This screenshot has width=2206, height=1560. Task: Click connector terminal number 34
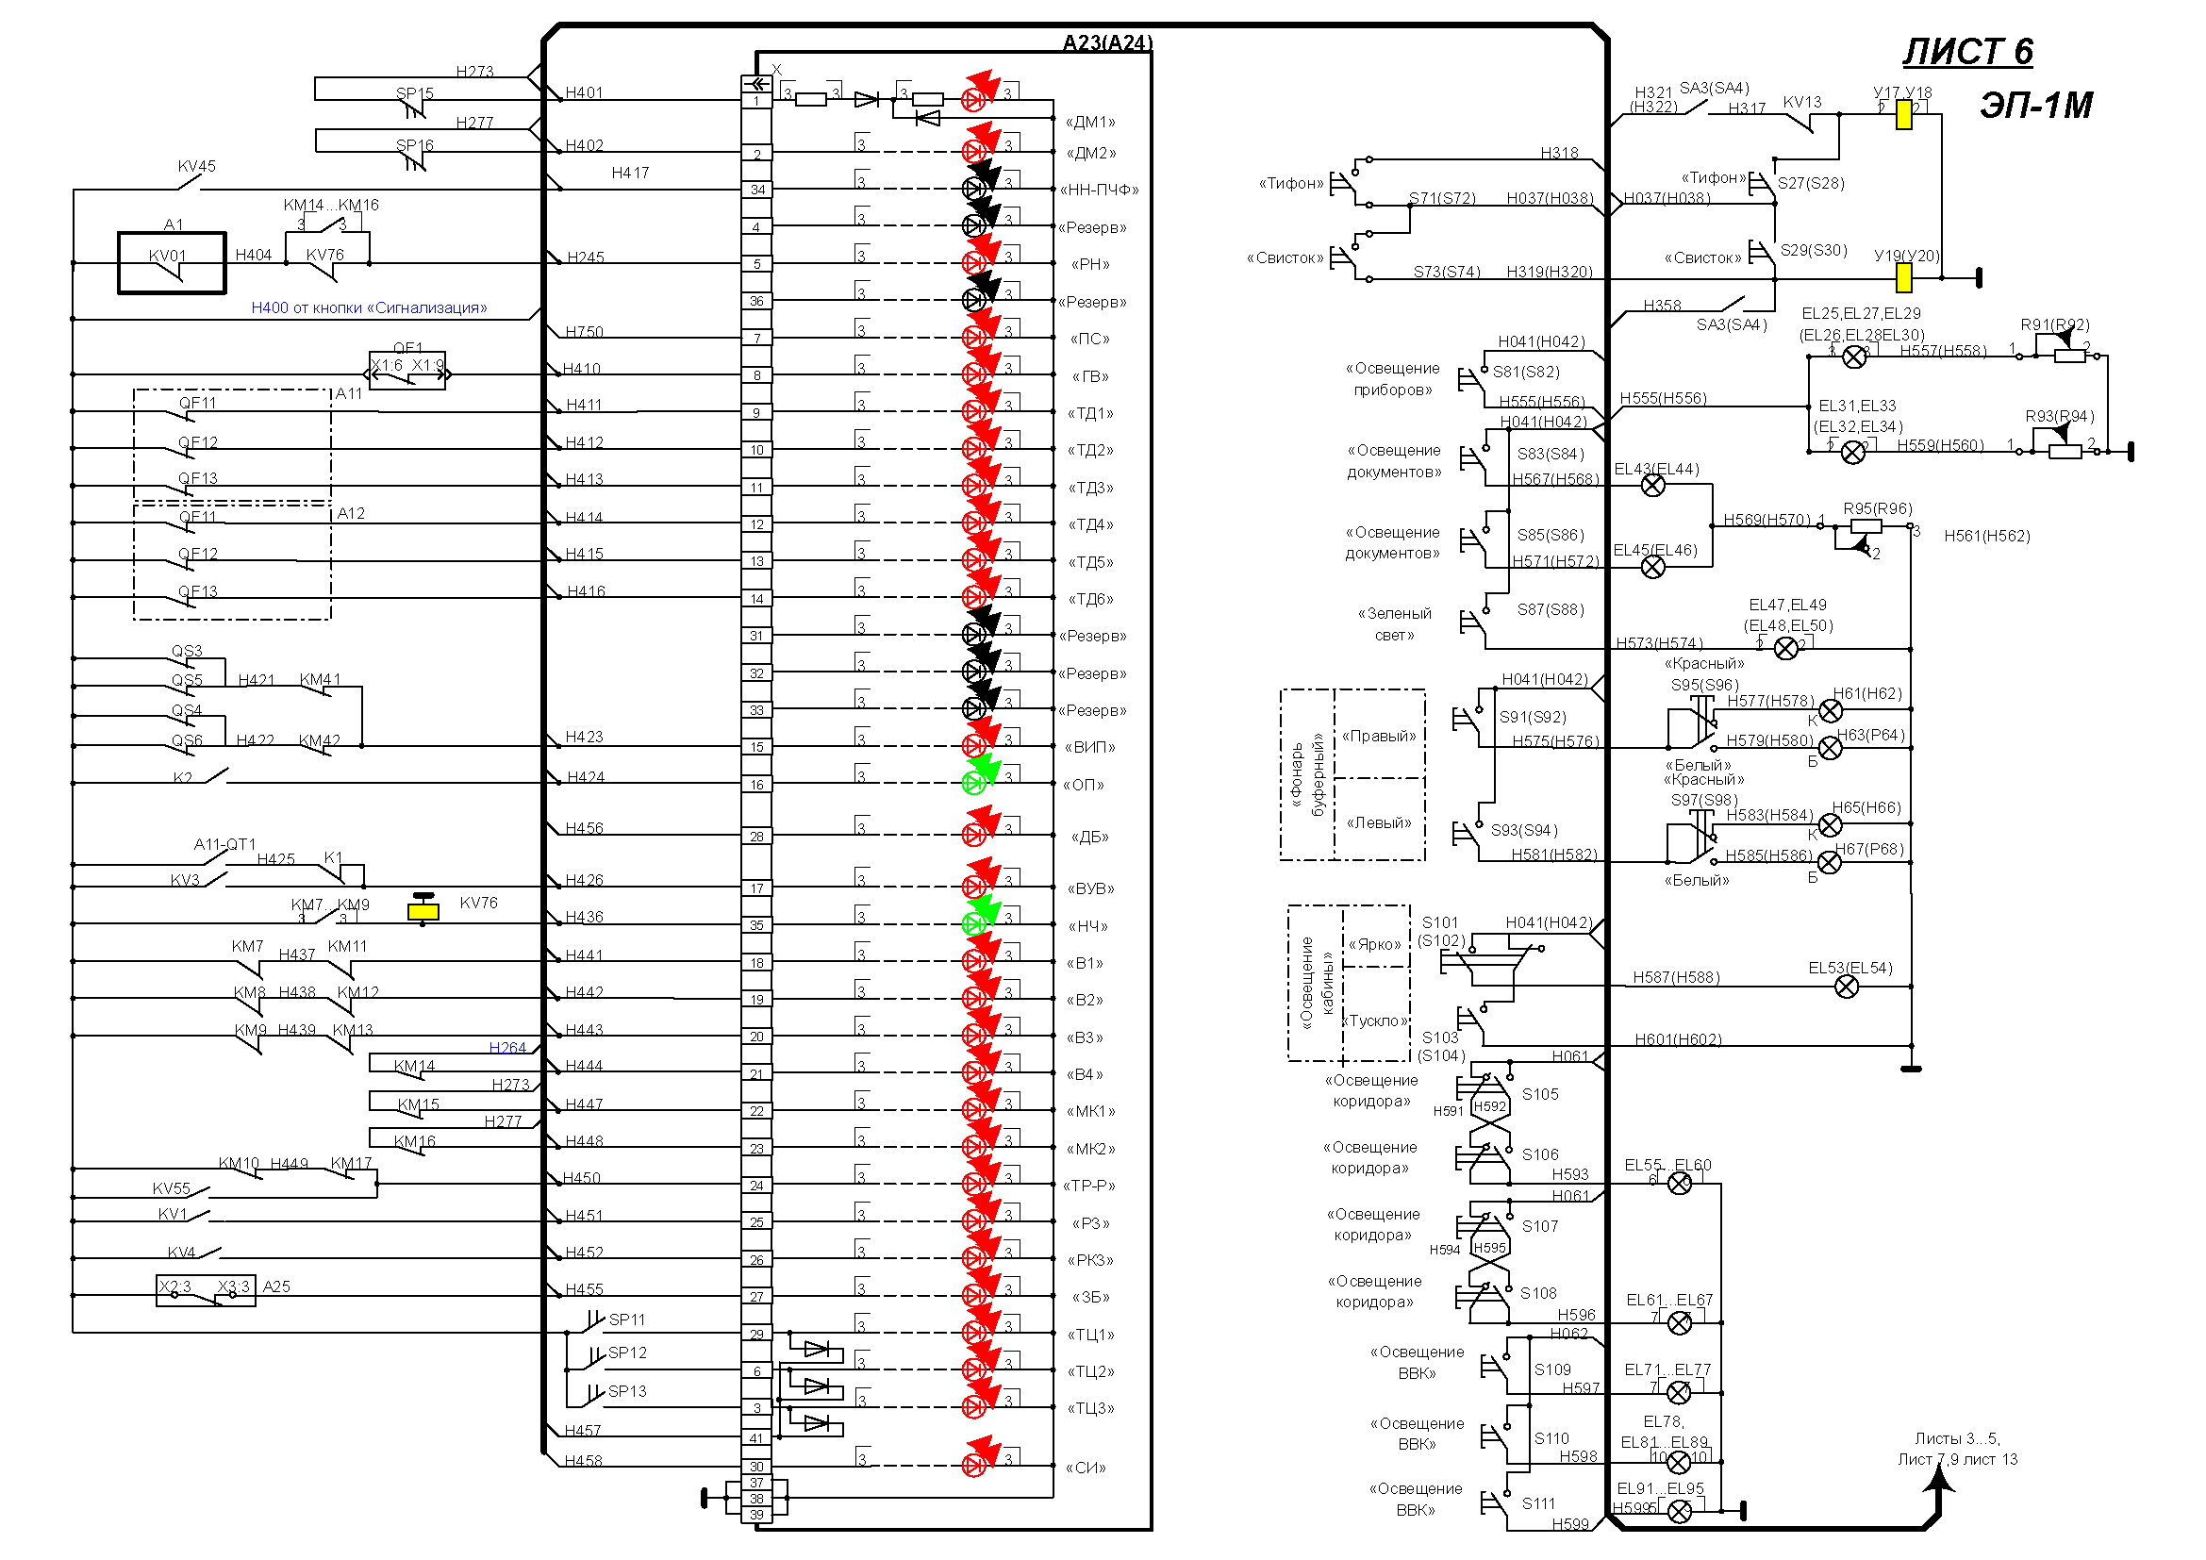coord(757,190)
